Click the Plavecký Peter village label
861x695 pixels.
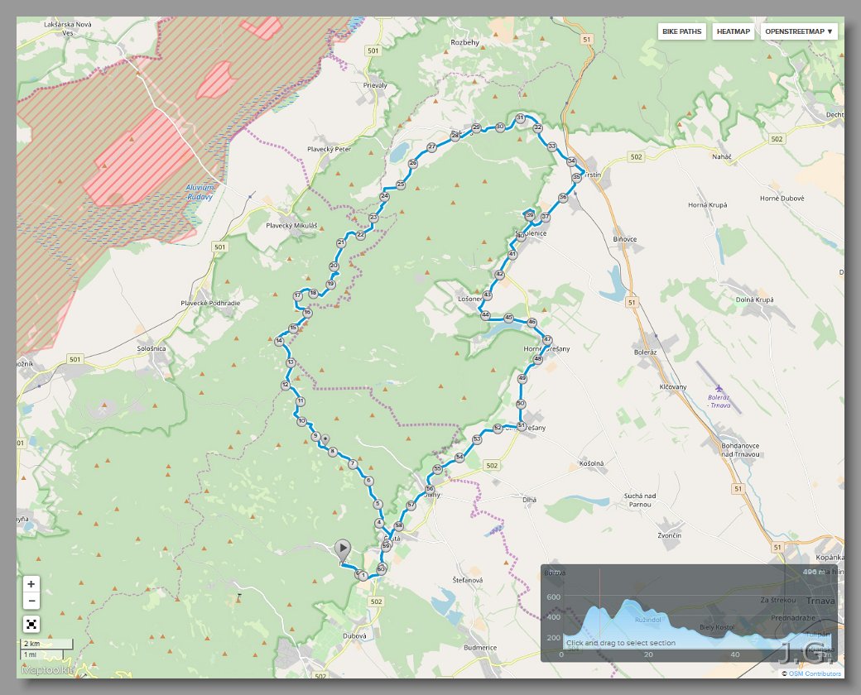[329, 149]
